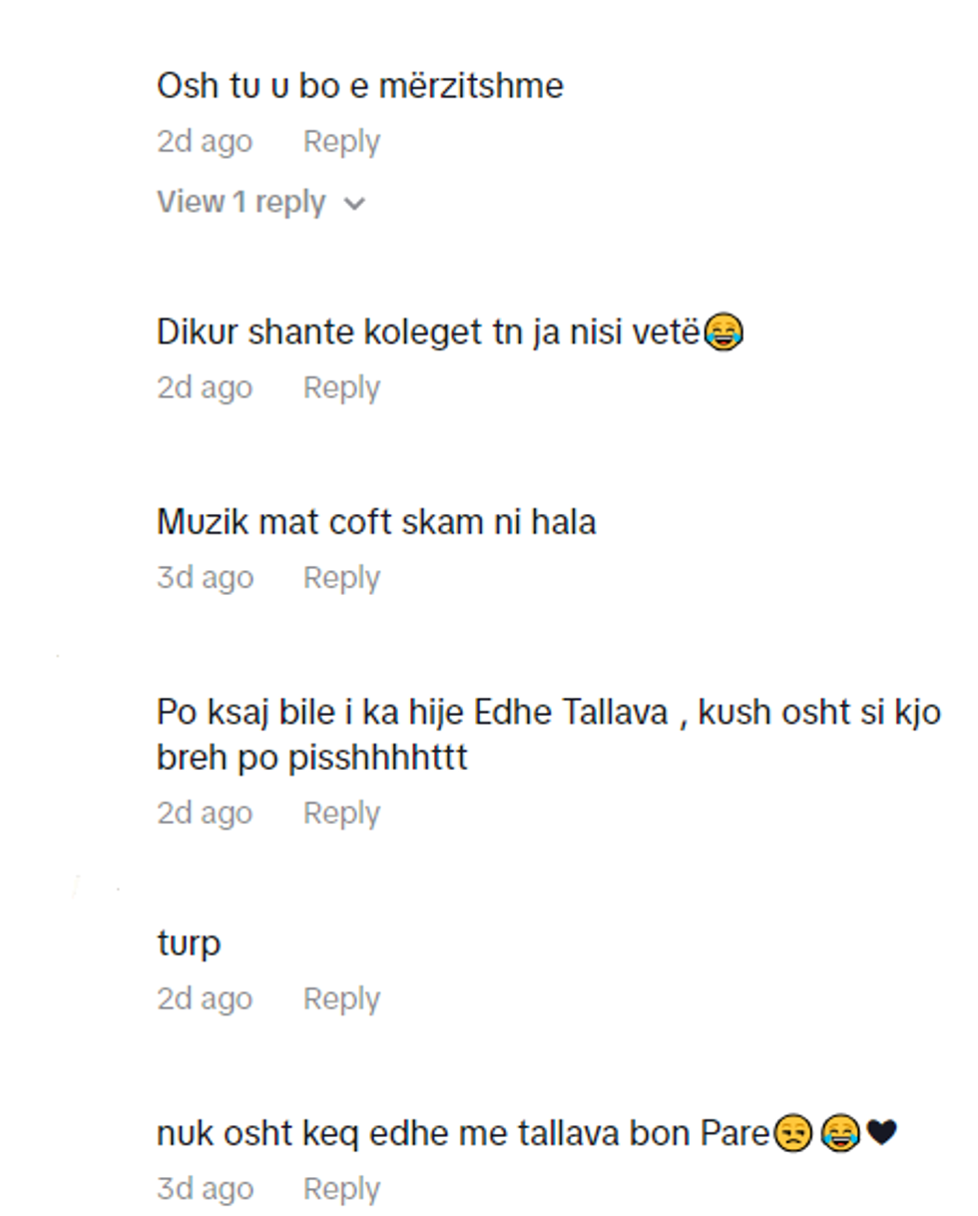The image size is (978, 1216).
Task: Expand View 1 reply under first comment
Action: [261, 203]
